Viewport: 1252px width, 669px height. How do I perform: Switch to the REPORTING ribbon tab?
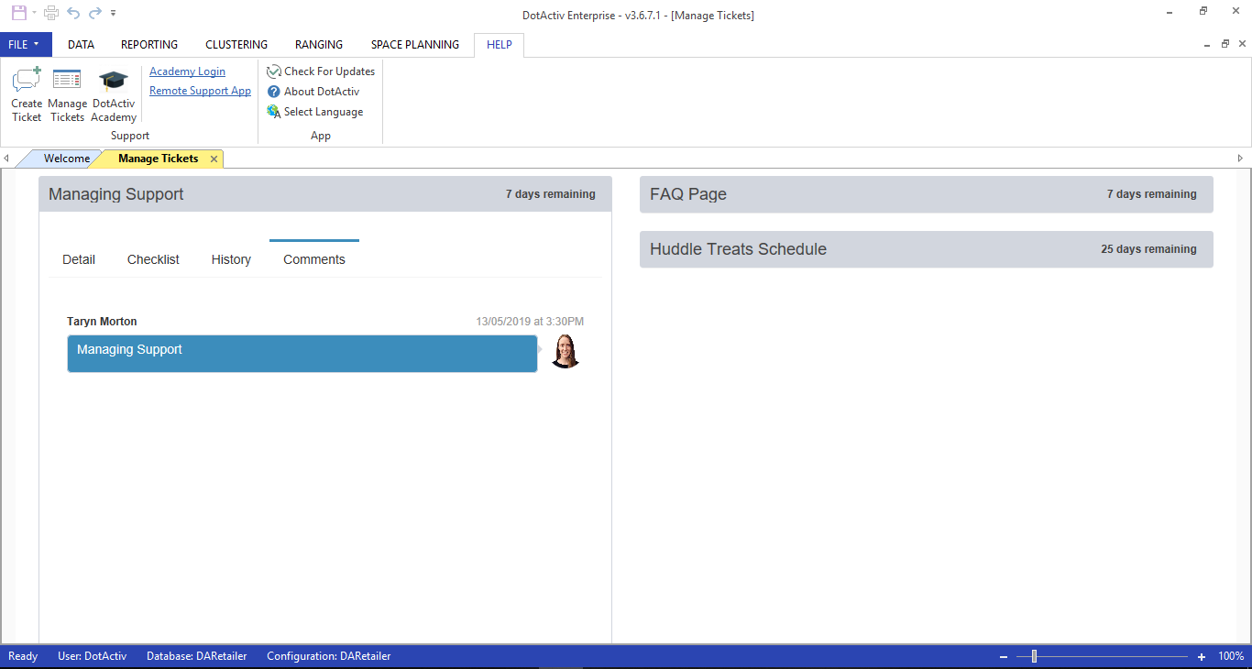click(x=149, y=44)
